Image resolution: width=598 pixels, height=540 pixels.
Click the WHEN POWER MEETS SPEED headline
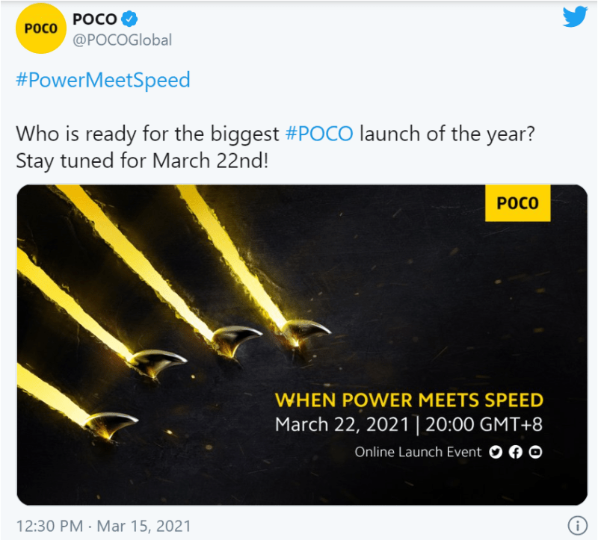pos(409,401)
